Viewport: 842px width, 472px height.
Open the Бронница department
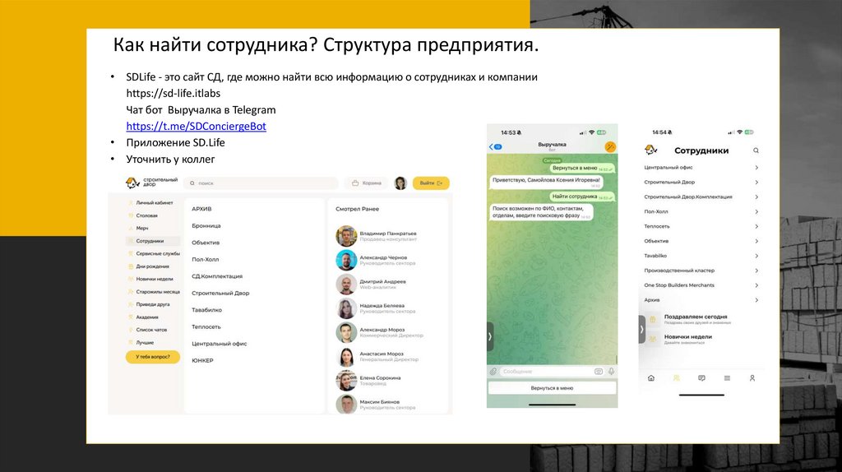click(206, 226)
